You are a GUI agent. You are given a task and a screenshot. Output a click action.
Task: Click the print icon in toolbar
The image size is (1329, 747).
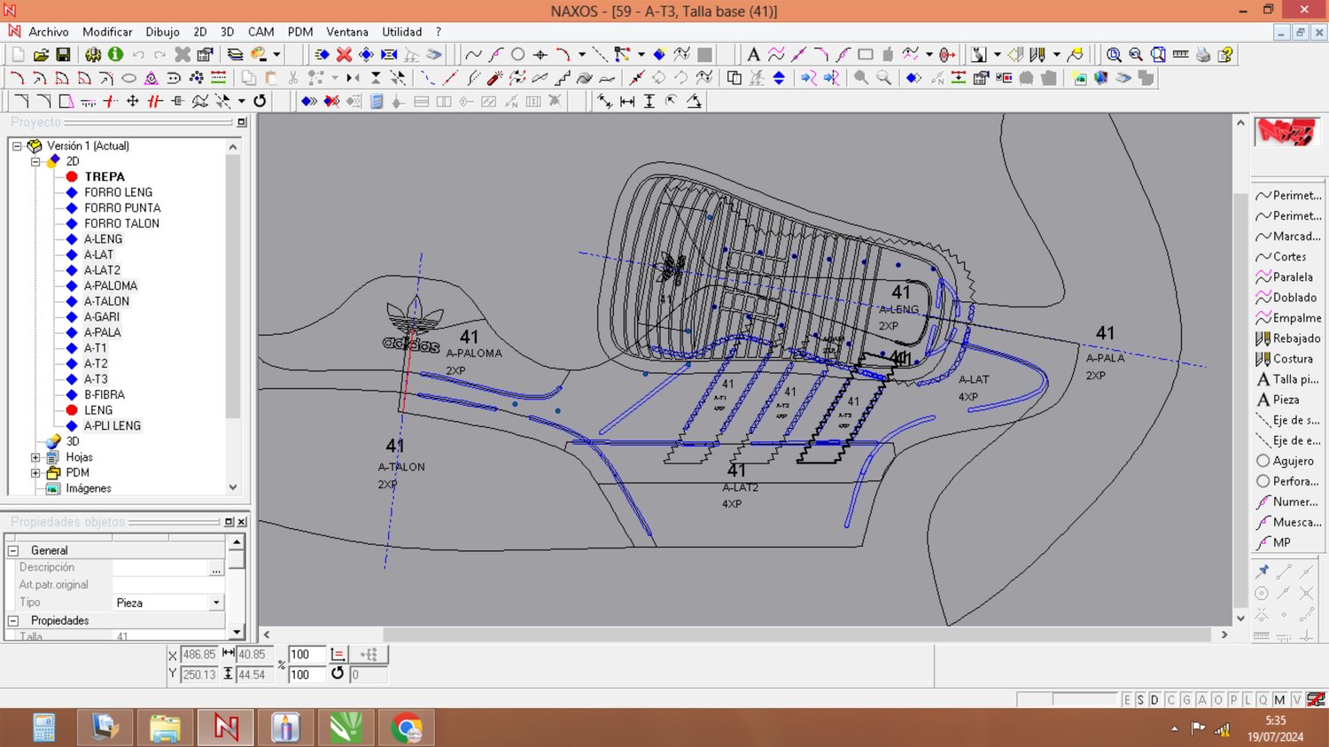1202,55
